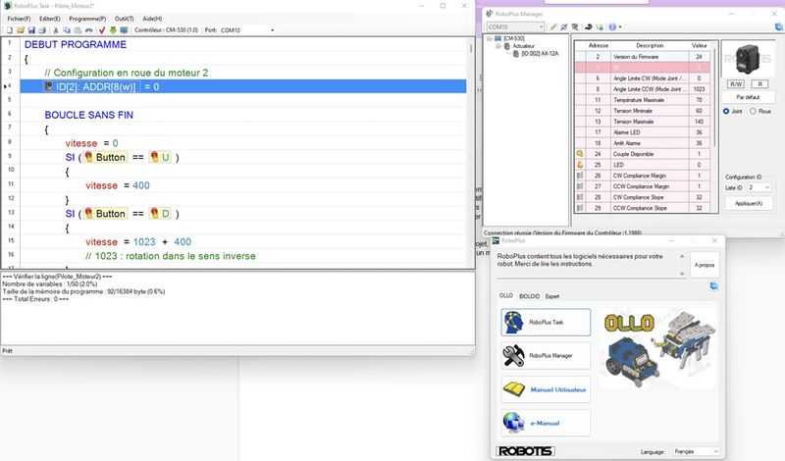
Task: Switch to the BIOLOID tab
Action: tap(529, 295)
